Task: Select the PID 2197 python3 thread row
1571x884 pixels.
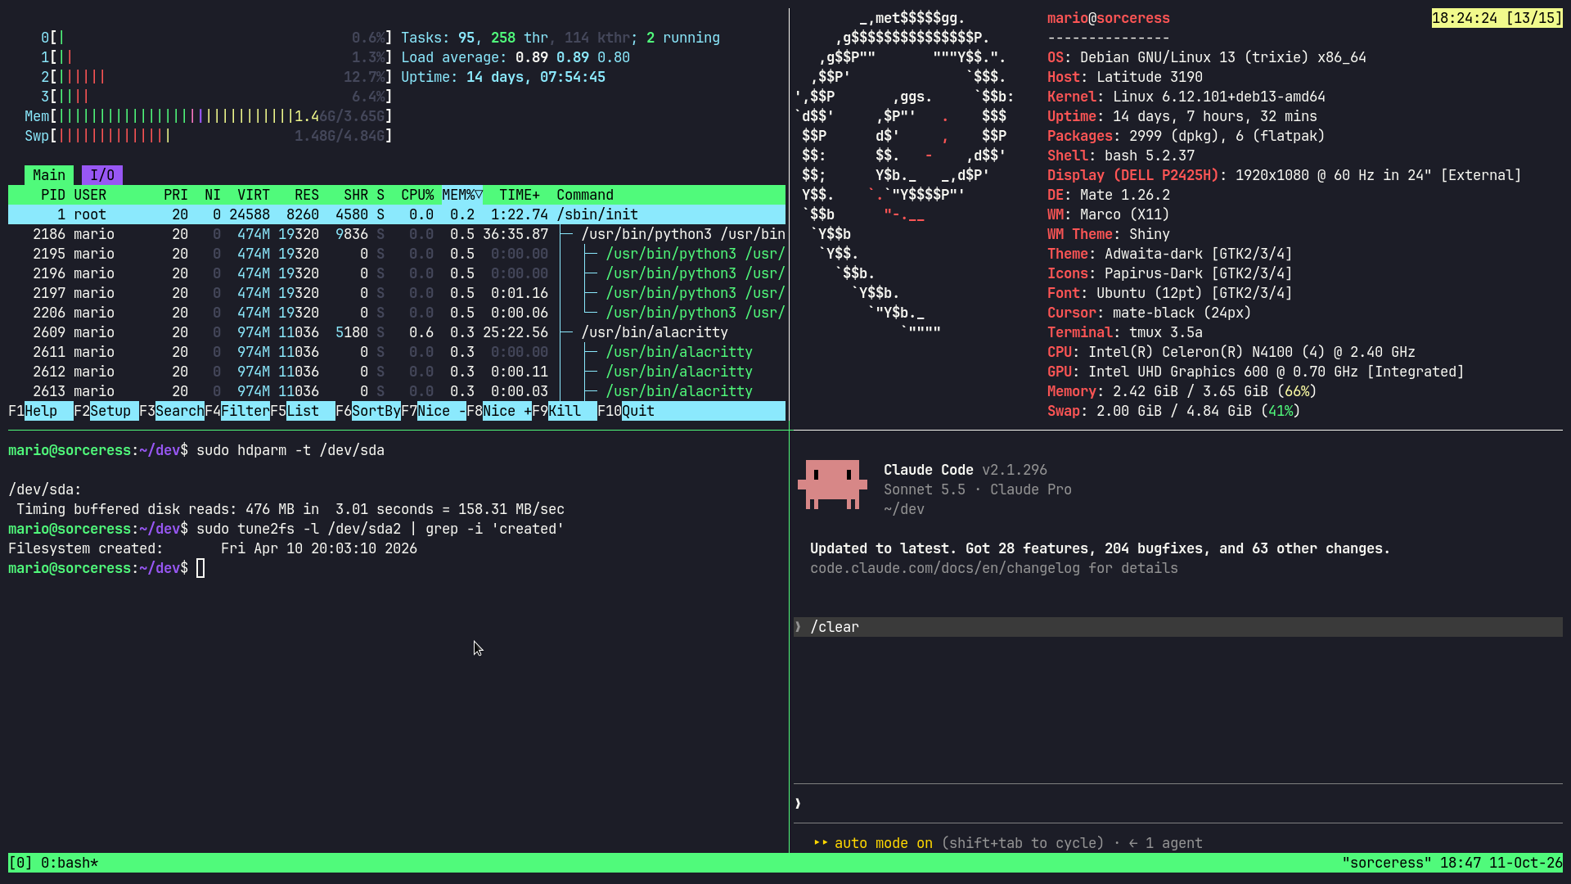Action: 397,293
